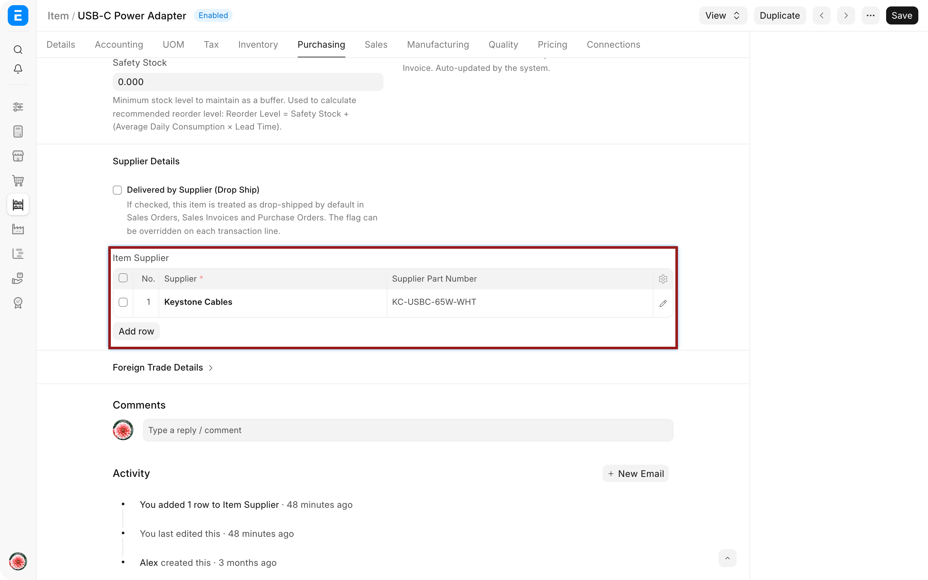Switch to the Inventory tab

[258, 44]
